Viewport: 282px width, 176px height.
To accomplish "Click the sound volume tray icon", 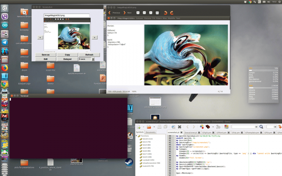I will [269, 2].
